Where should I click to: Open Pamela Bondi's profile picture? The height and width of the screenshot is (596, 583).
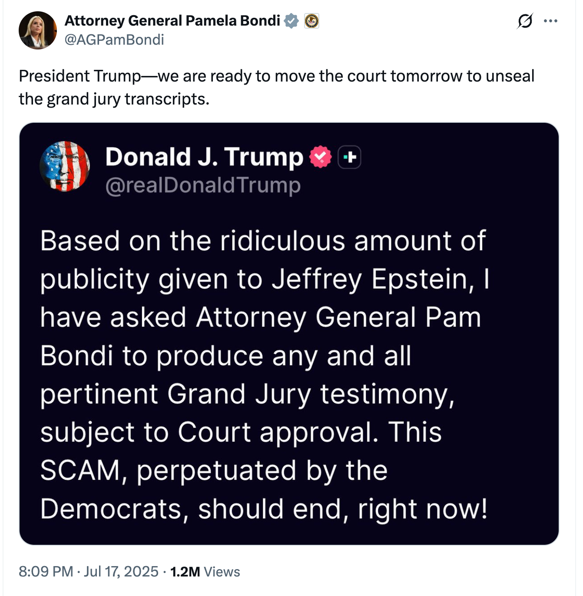pos(38,30)
